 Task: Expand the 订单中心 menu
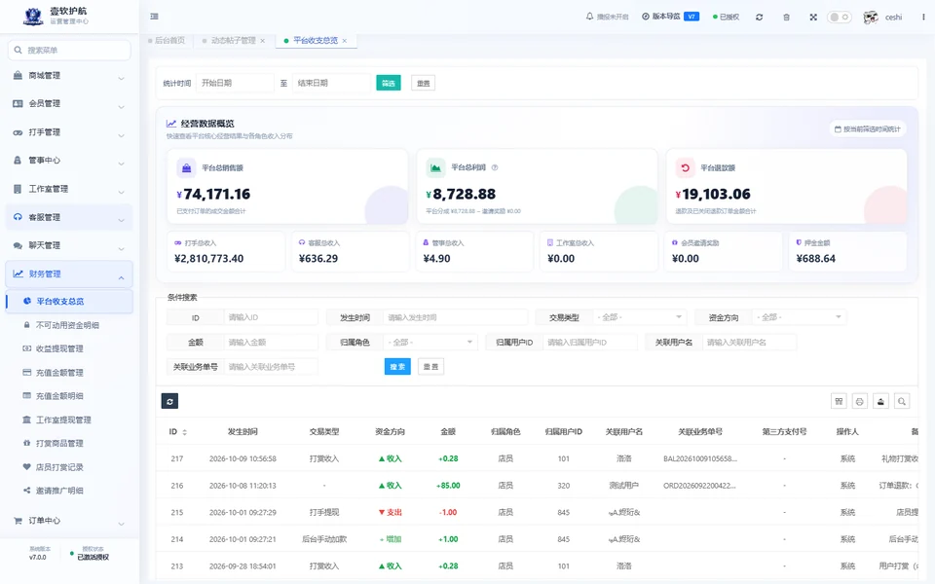pyautogui.click(x=69, y=521)
